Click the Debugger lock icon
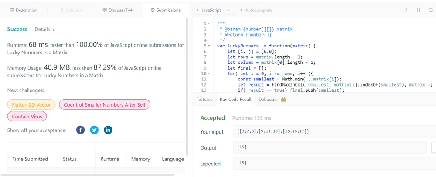Image resolution: width=436 pixels, height=177 pixels. pos(283,100)
